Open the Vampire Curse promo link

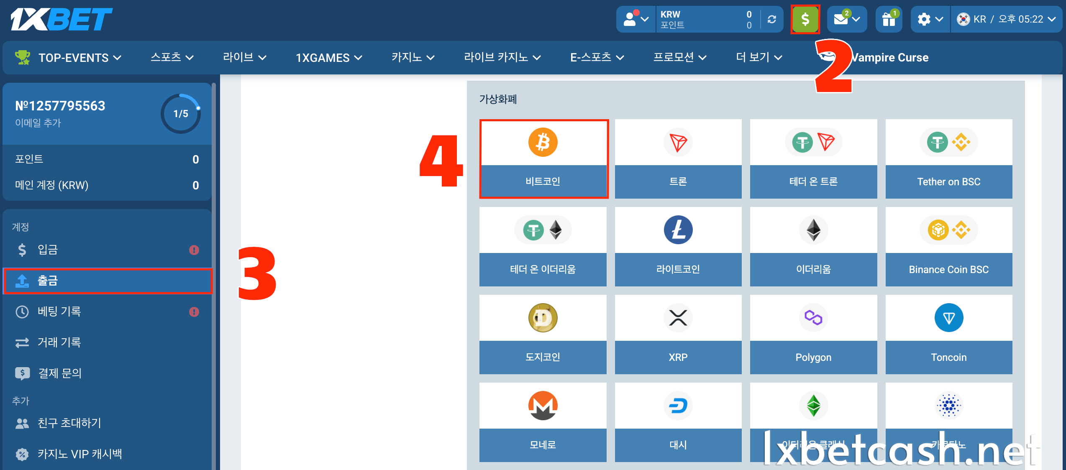point(889,57)
